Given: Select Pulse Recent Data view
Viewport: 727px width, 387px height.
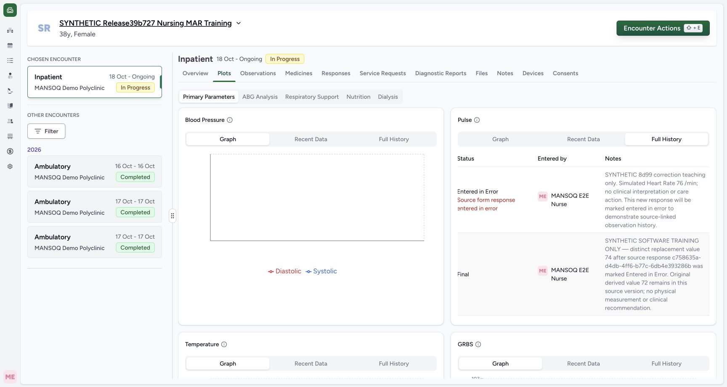Looking at the screenshot, I should [x=584, y=139].
